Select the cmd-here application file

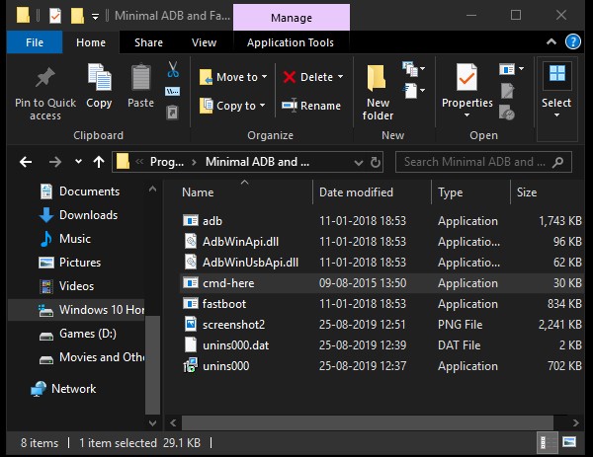[x=381, y=283]
